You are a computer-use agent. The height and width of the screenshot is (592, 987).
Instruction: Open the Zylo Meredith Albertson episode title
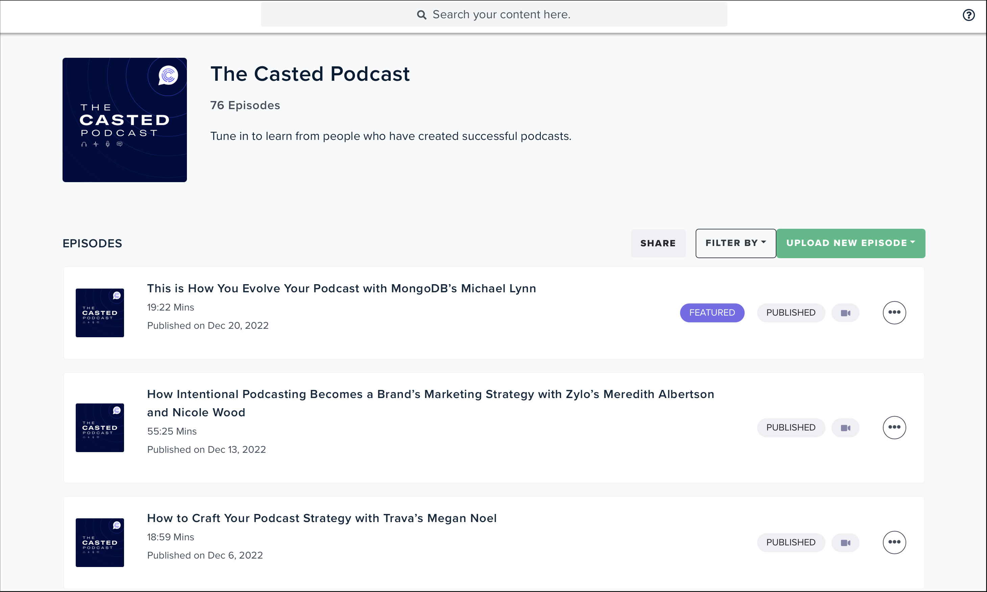click(431, 403)
